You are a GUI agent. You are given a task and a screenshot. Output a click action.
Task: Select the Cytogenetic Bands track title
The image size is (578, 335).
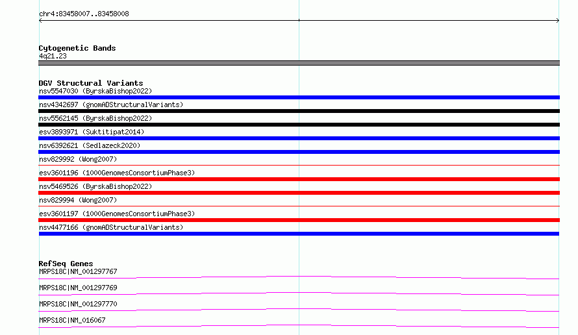77,48
